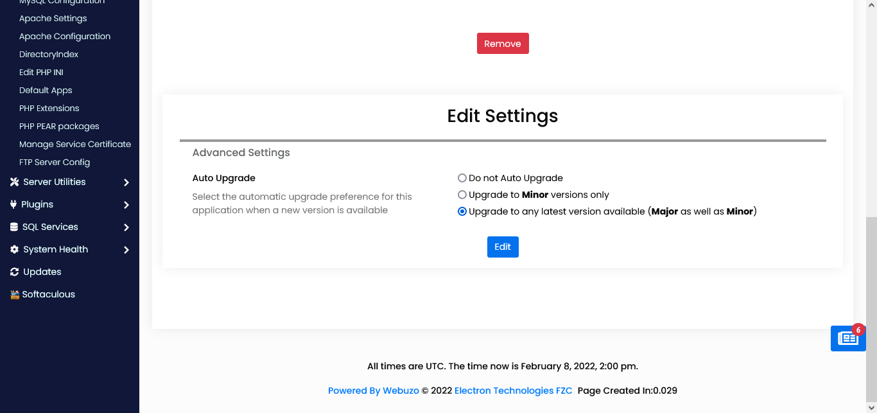The height and width of the screenshot is (413, 877).
Task: Select upgrade to any latest version
Action: pyautogui.click(x=462, y=211)
